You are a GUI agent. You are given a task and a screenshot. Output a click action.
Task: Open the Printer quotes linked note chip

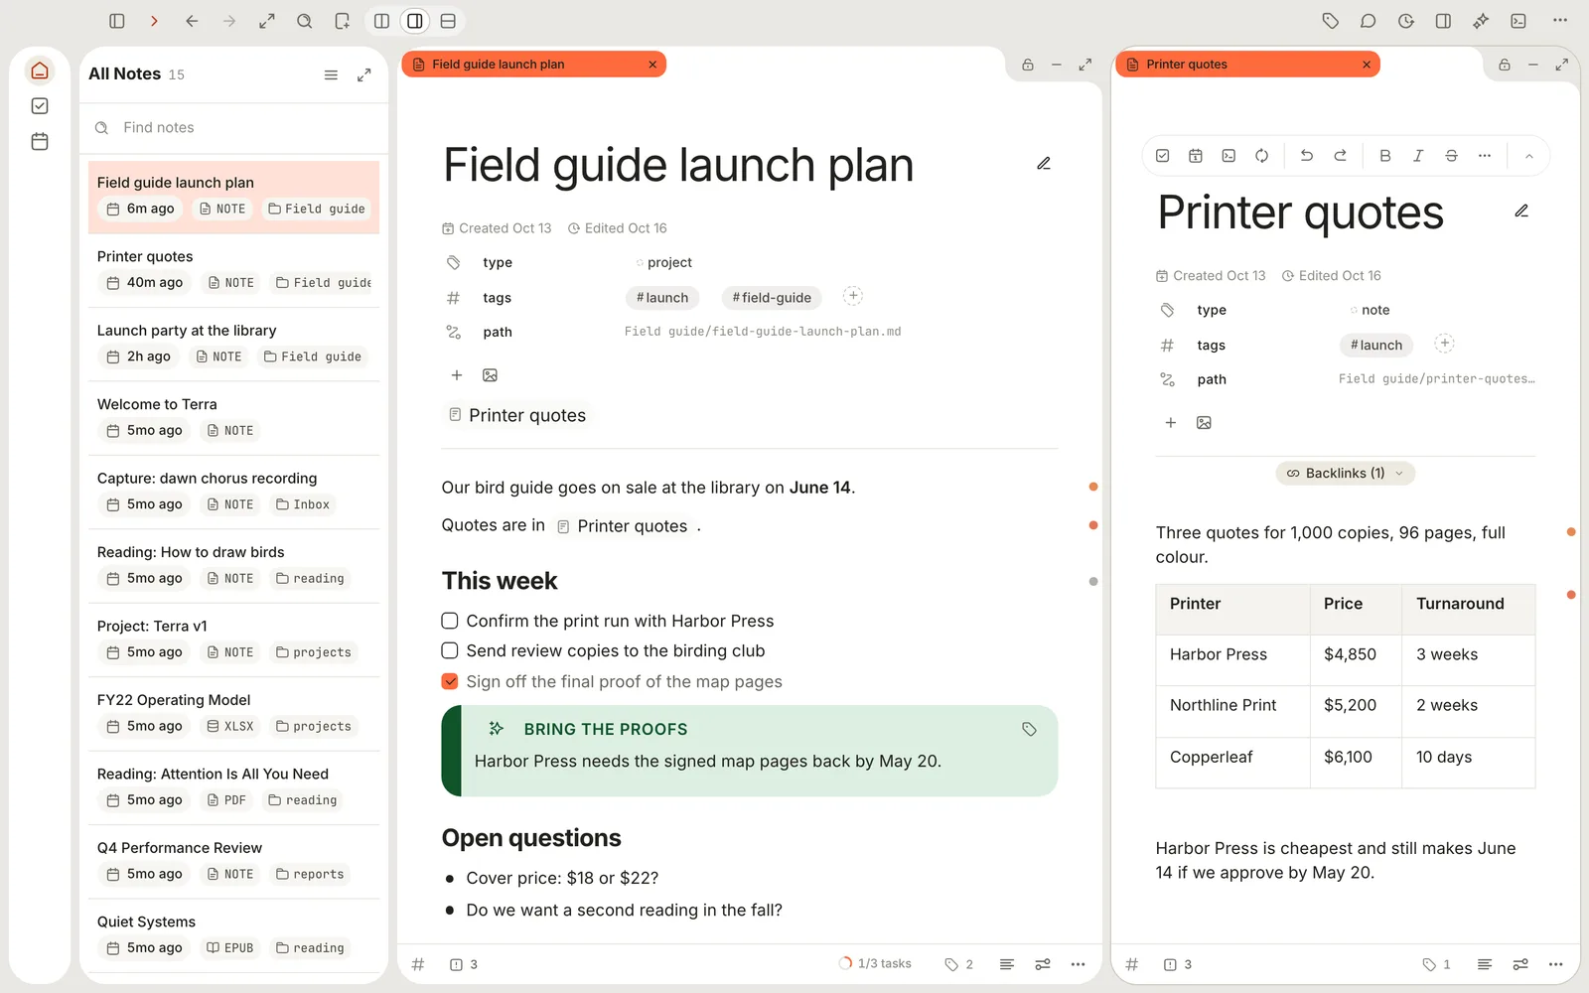517,415
